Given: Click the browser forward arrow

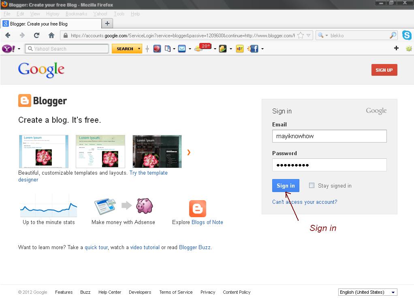Looking at the screenshot, I should (x=22, y=35).
